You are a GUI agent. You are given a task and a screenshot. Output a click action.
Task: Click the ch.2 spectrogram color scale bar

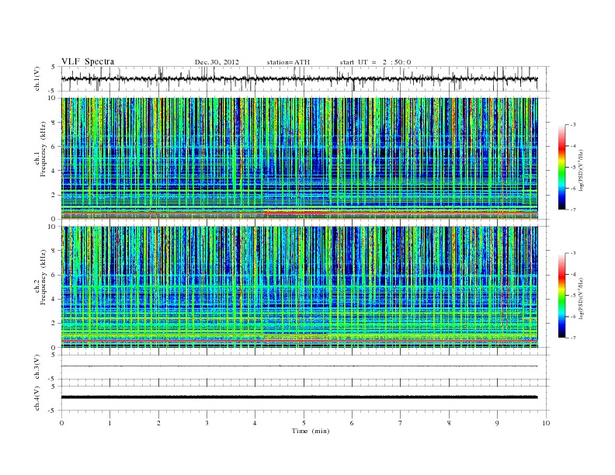coord(561,295)
